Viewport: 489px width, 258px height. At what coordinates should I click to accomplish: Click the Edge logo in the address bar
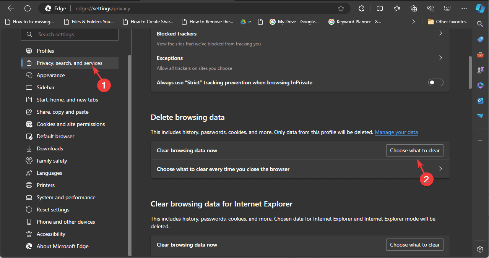[48, 8]
